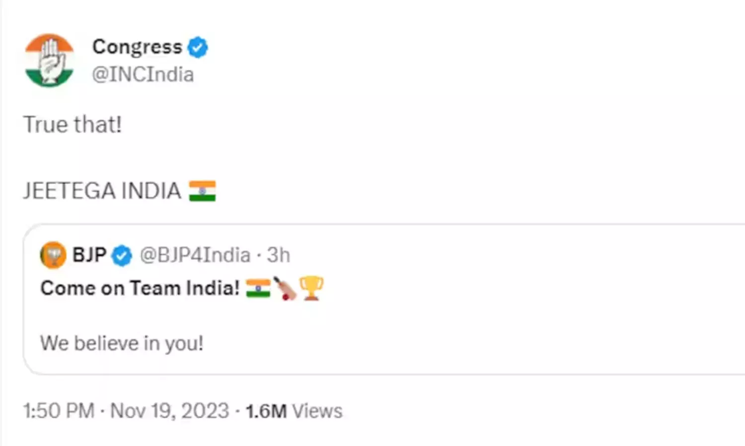Open the @BJP4India handle
745x446 pixels.
(195, 255)
